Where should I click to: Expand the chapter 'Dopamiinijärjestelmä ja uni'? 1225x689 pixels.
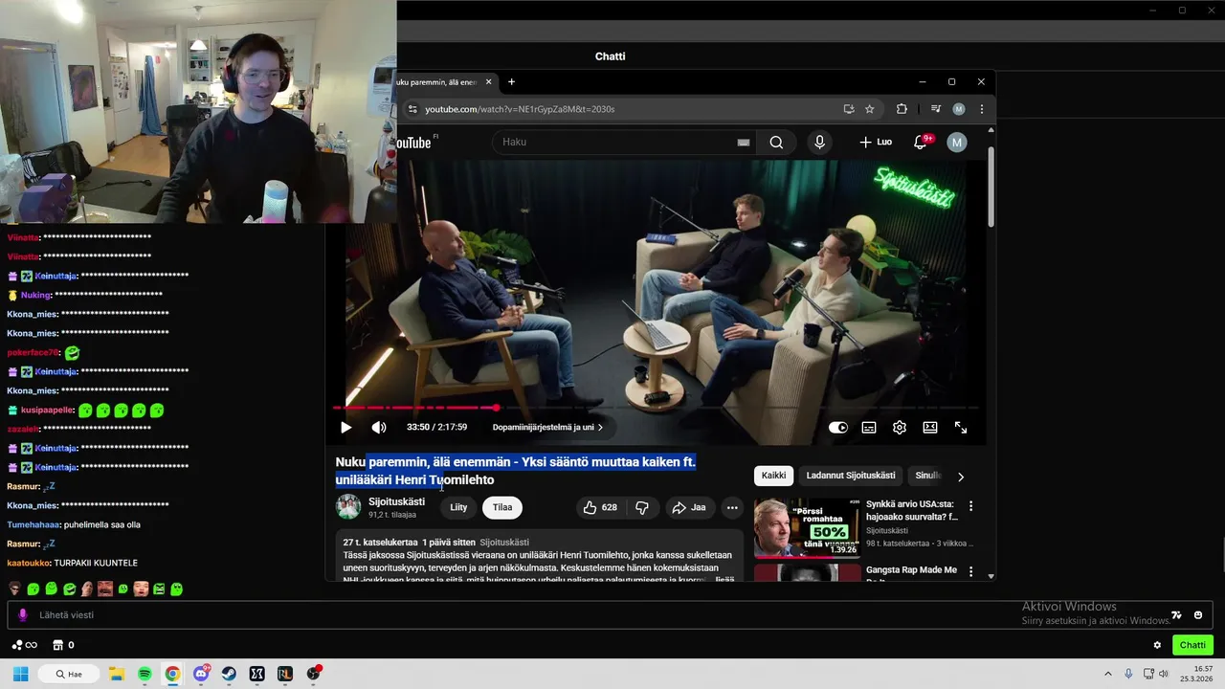click(x=547, y=428)
